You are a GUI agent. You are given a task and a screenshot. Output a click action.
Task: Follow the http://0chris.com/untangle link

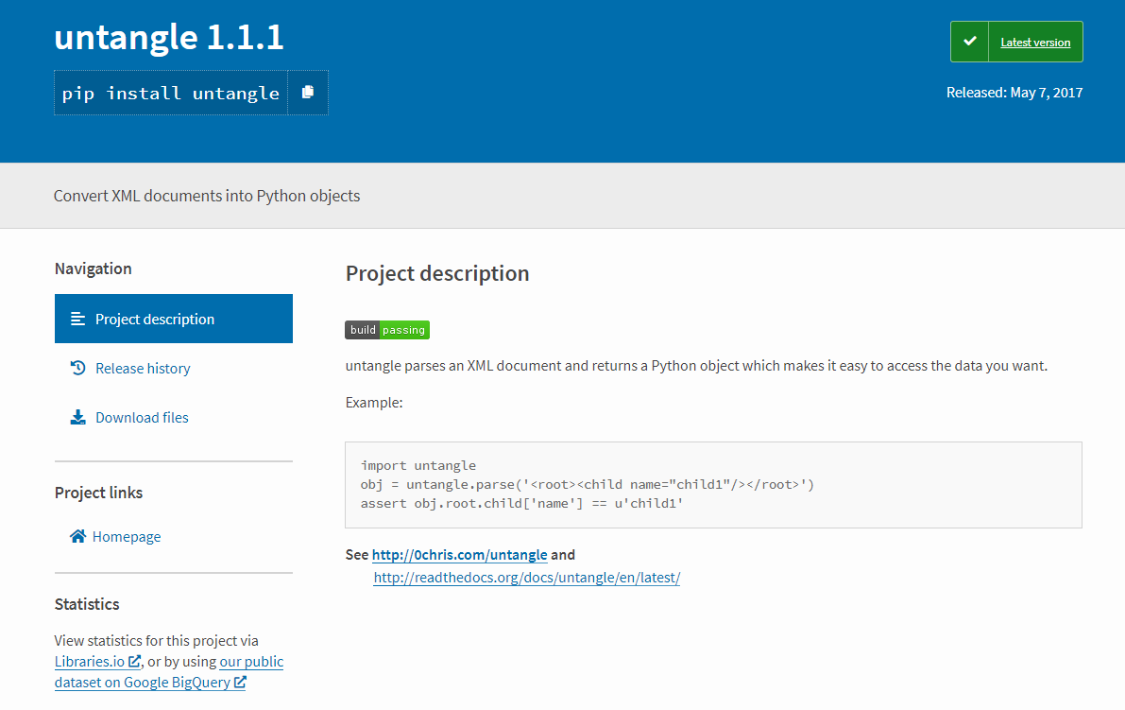point(460,555)
